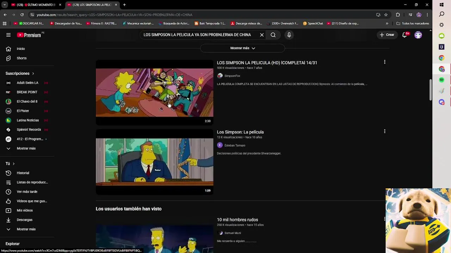Open options for Los Simpson: La película
451x253 pixels.
tap(385, 131)
